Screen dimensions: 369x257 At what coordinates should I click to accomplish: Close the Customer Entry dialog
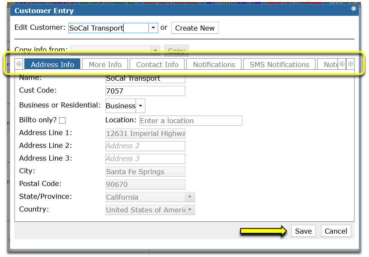pyautogui.click(x=353, y=8)
